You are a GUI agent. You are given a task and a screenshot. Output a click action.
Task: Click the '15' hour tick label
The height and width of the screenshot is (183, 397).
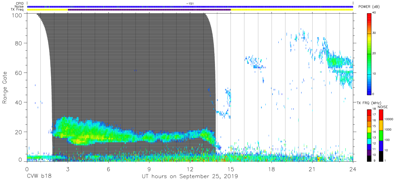(231, 169)
